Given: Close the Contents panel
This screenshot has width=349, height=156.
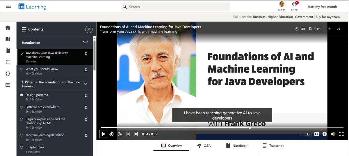Looking at the screenshot, I should (x=89, y=29).
